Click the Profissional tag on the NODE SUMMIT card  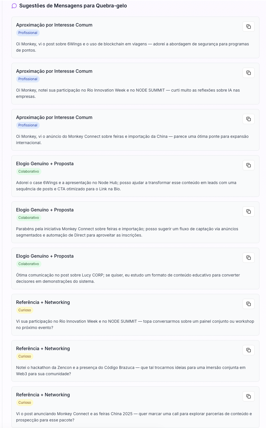(x=28, y=79)
